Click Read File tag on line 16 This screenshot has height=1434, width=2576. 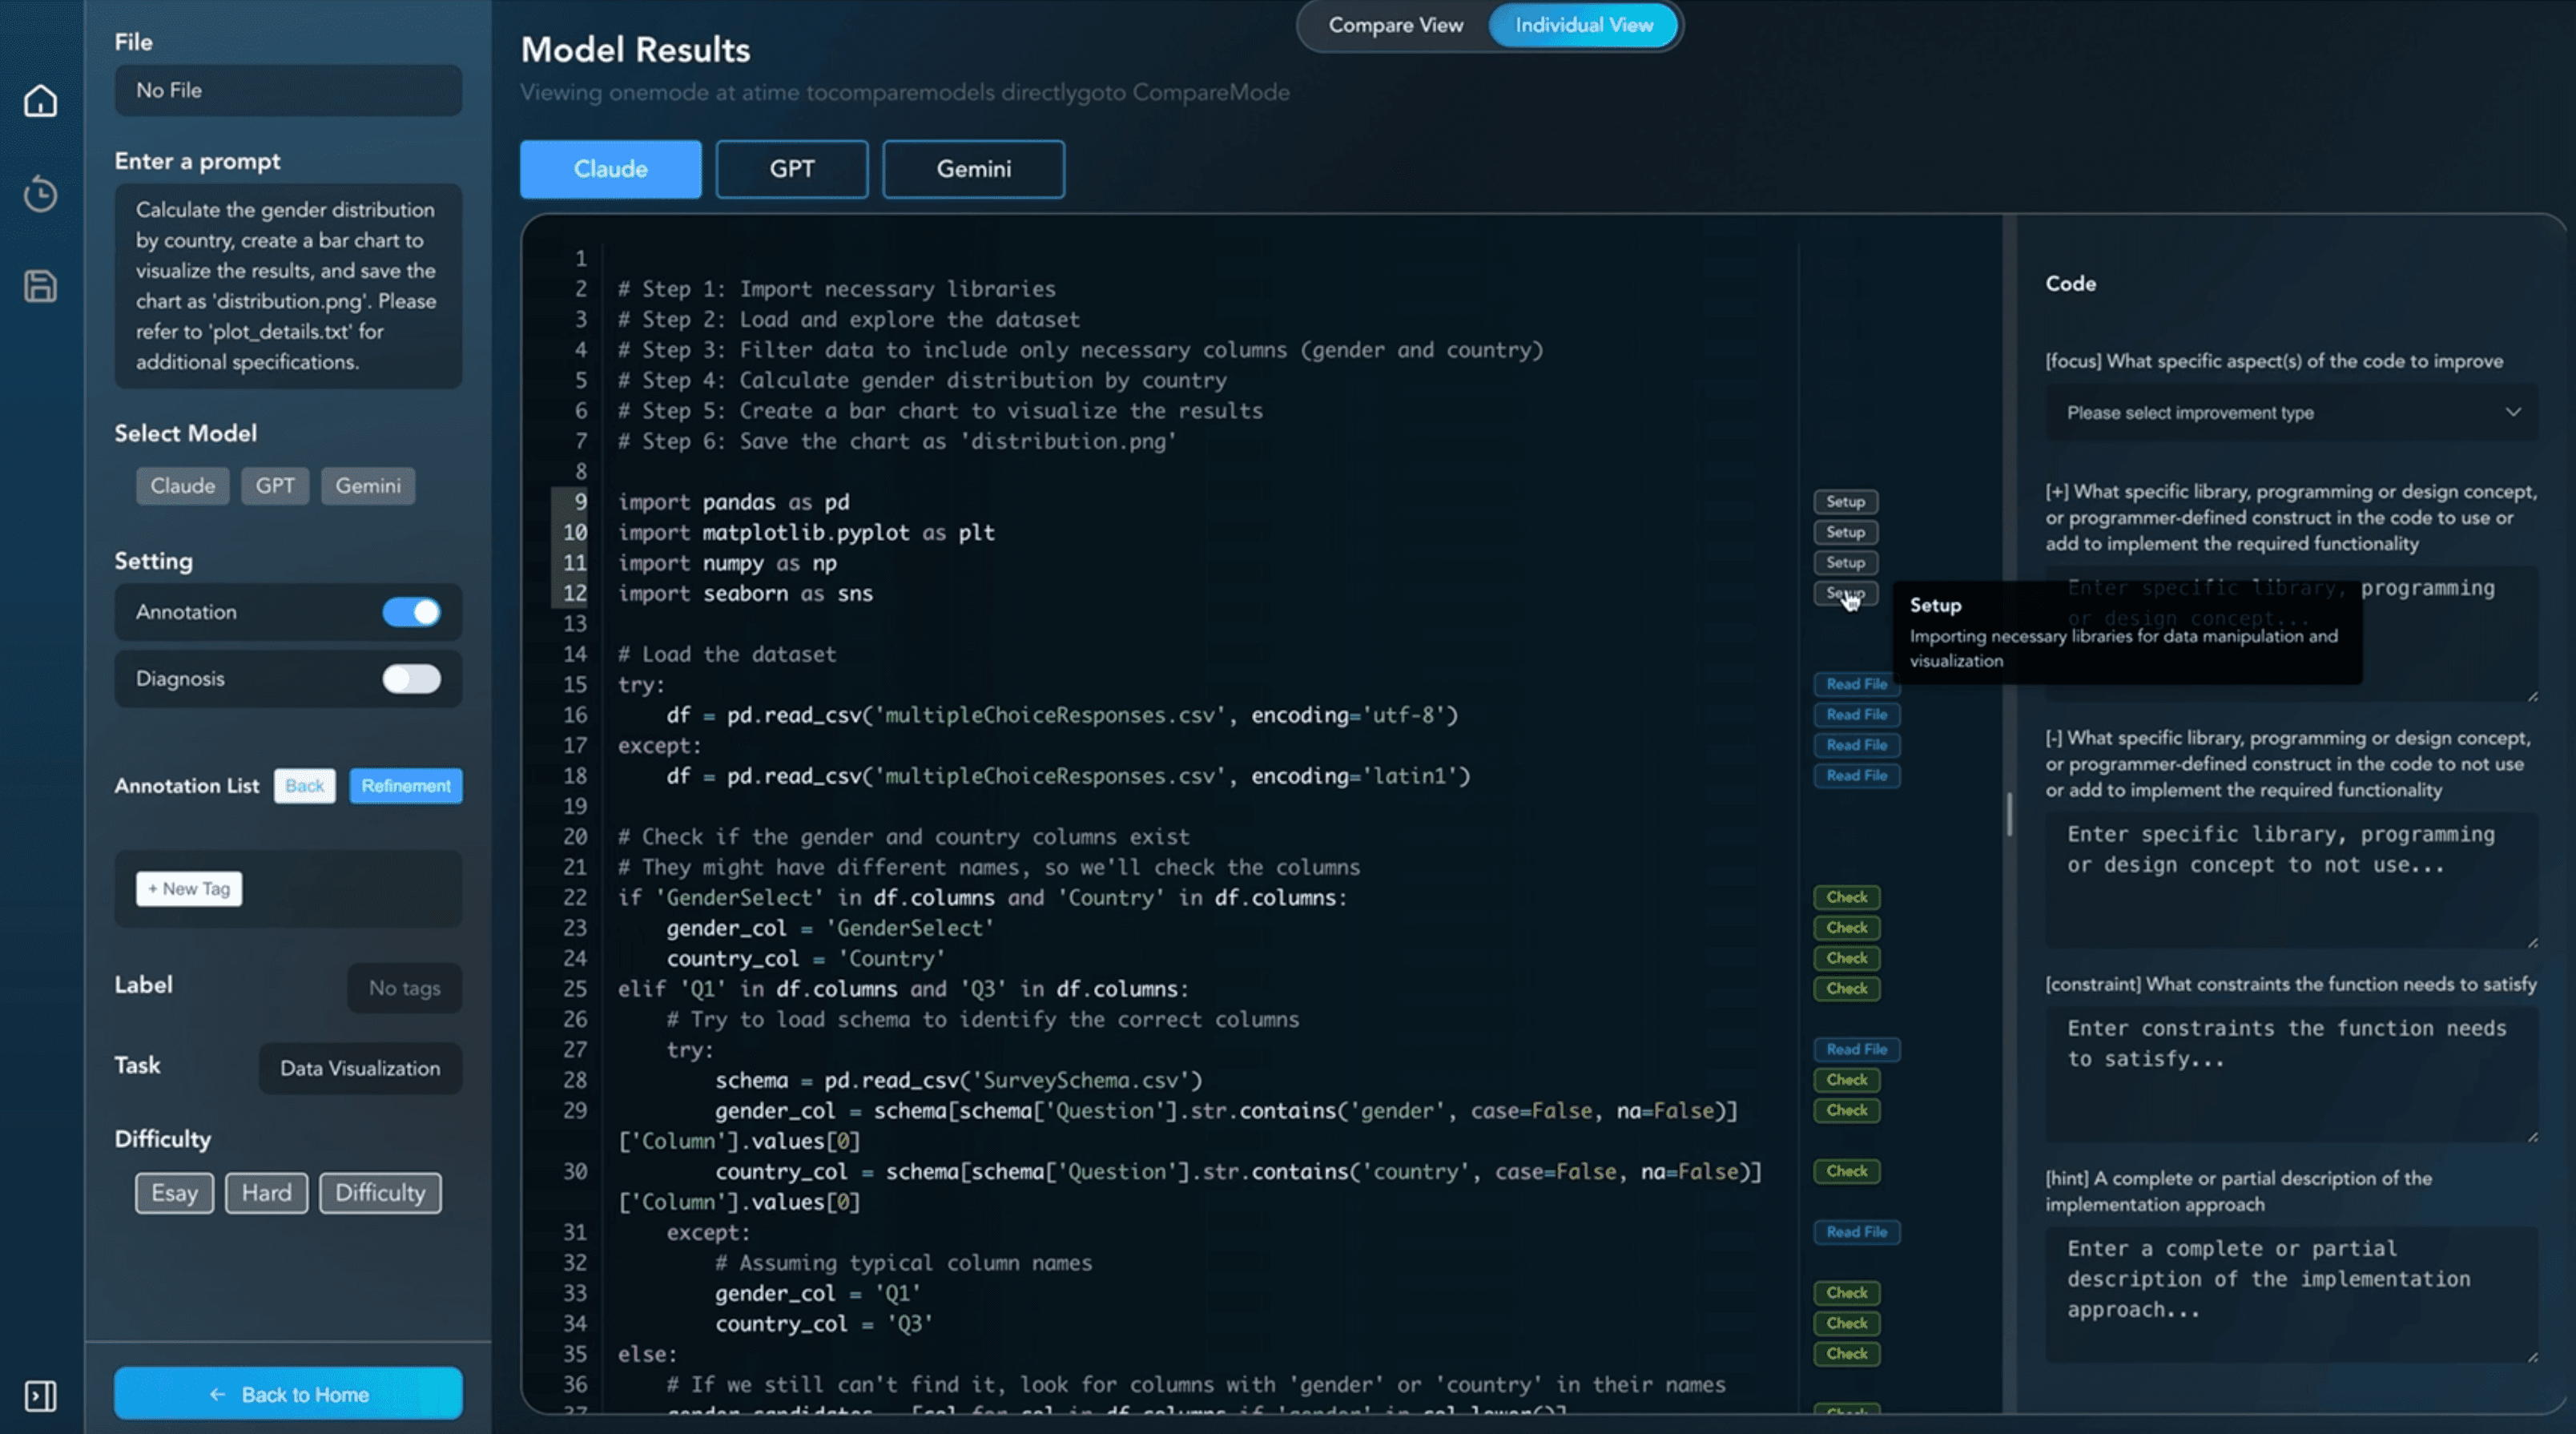click(x=1857, y=715)
